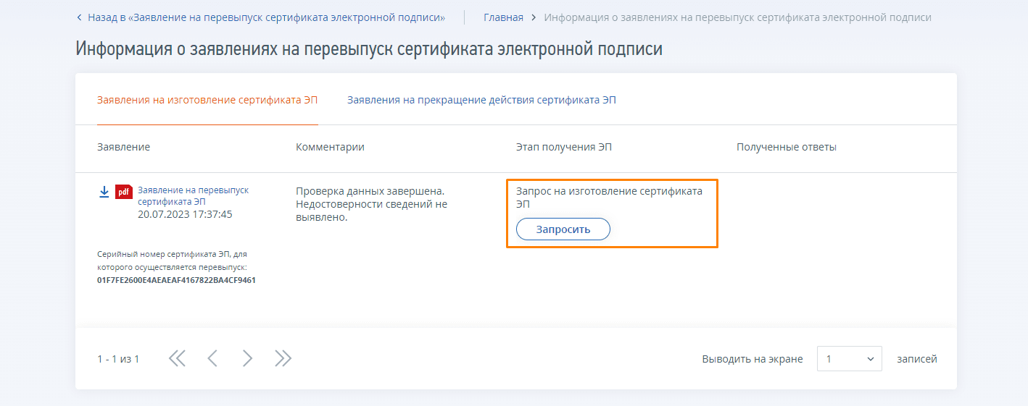Open the records-per-page dropdown showing 1
Screen dimensions: 1028x406
(849, 359)
